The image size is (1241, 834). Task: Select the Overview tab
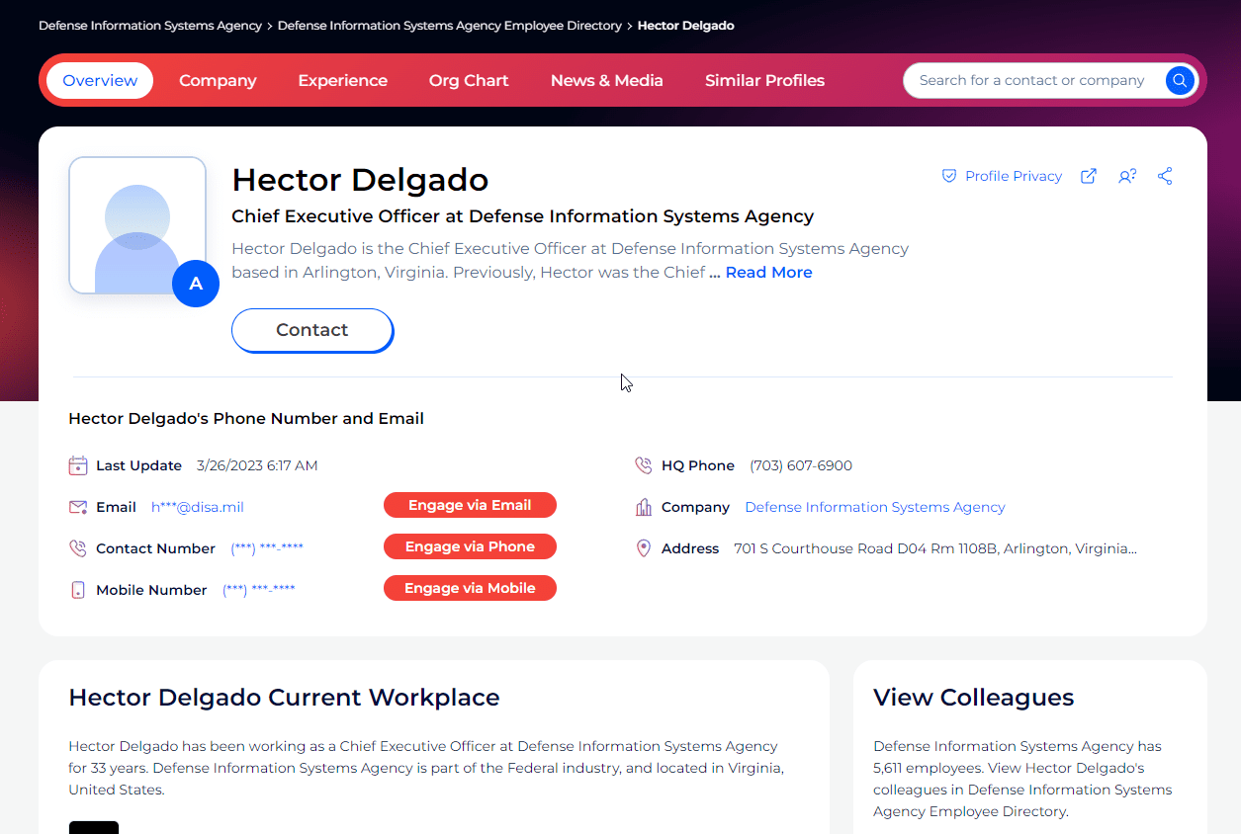pos(100,81)
